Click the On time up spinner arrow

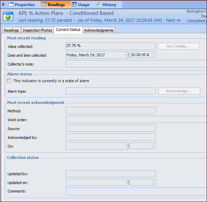point(153,144)
